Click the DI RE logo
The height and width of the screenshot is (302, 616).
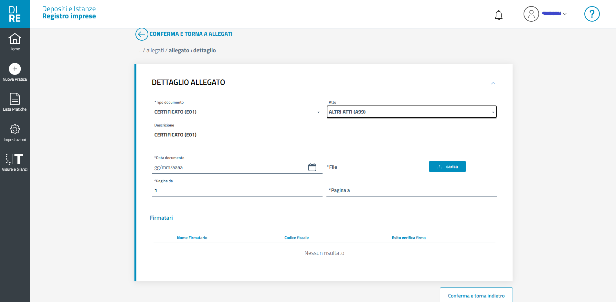coord(15,14)
